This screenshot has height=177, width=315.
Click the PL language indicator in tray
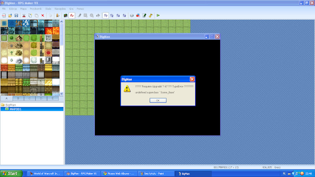(x=284, y=173)
